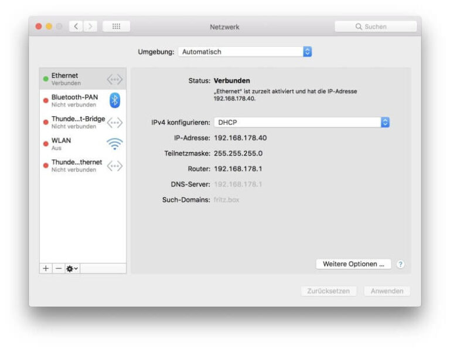Screen dimensions: 450x348
Task: Minimize the window with the yellow button
Action: pos(49,26)
